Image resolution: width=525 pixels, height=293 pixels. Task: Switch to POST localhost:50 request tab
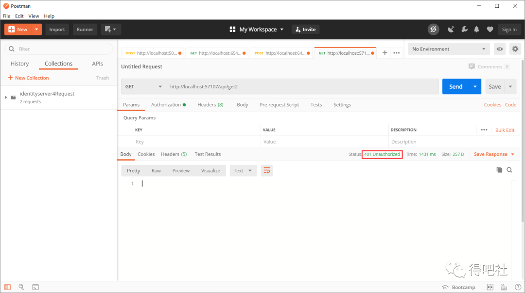click(153, 53)
